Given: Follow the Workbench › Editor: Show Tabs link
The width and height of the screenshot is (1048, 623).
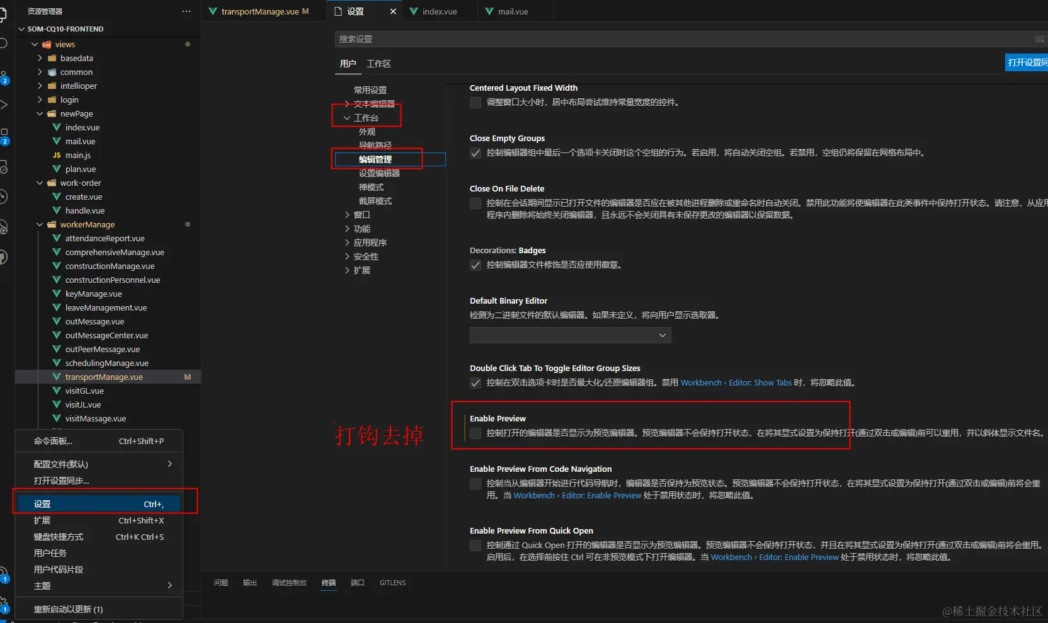Looking at the screenshot, I should (736, 382).
